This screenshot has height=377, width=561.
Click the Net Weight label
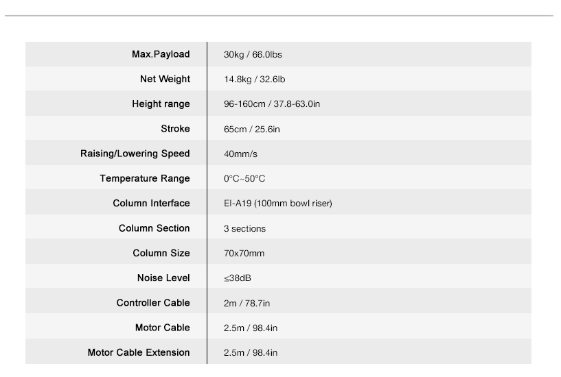[x=165, y=79]
